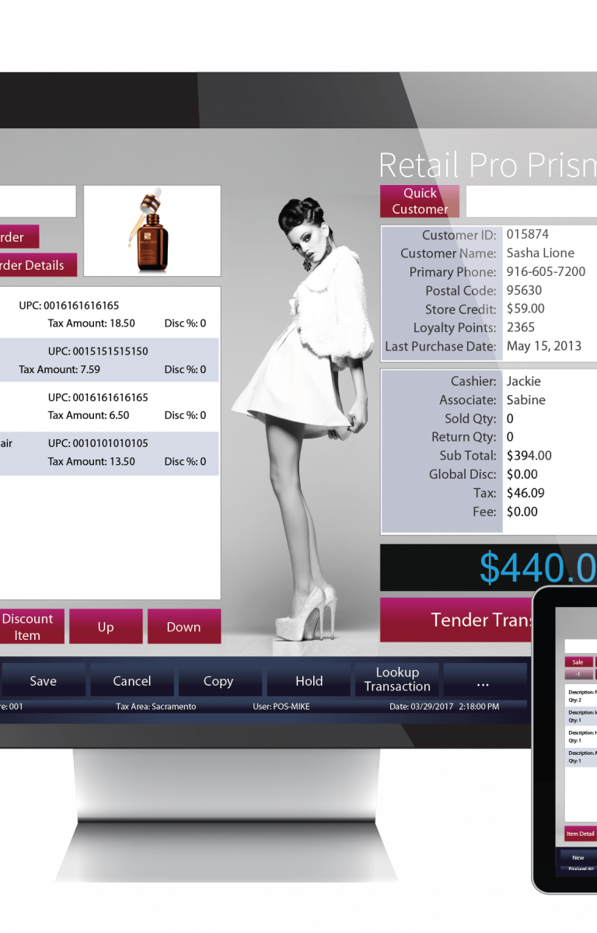Tap the New button on the tablet
The image size is (597, 933).
coord(578,858)
